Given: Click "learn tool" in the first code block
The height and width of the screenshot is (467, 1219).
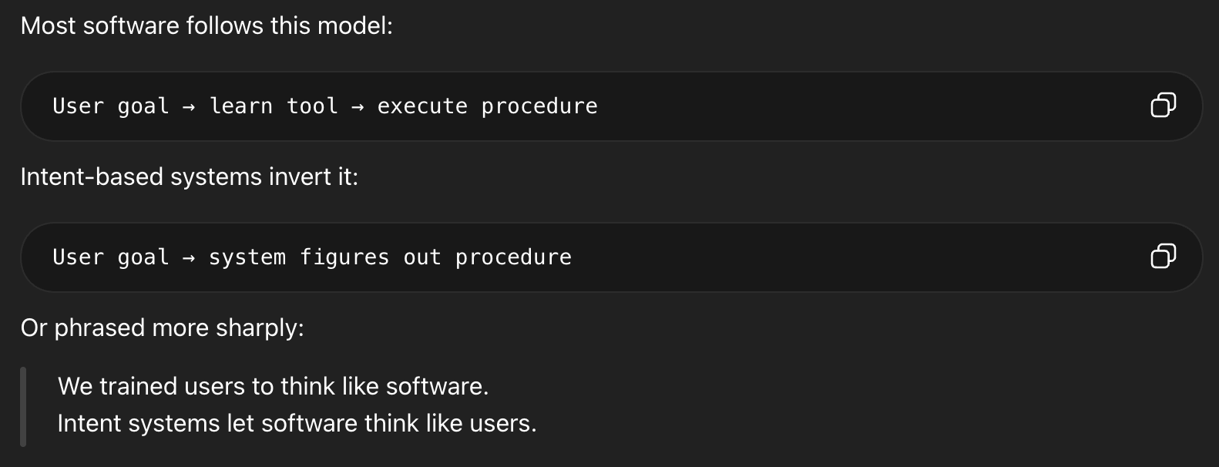Looking at the screenshot, I should pyautogui.click(x=274, y=106).
